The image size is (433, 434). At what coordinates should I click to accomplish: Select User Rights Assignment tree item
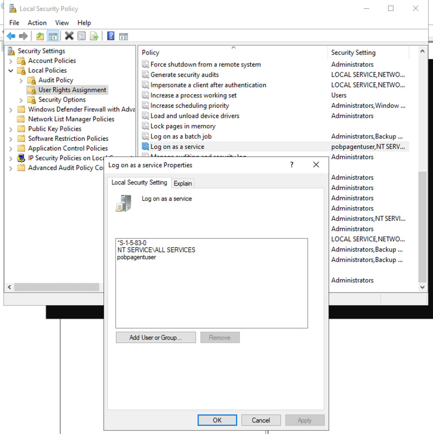click(72, 90)
